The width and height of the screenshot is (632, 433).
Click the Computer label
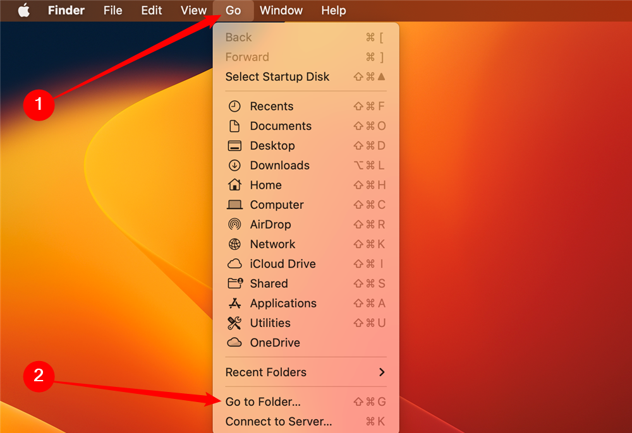(277, 205)
